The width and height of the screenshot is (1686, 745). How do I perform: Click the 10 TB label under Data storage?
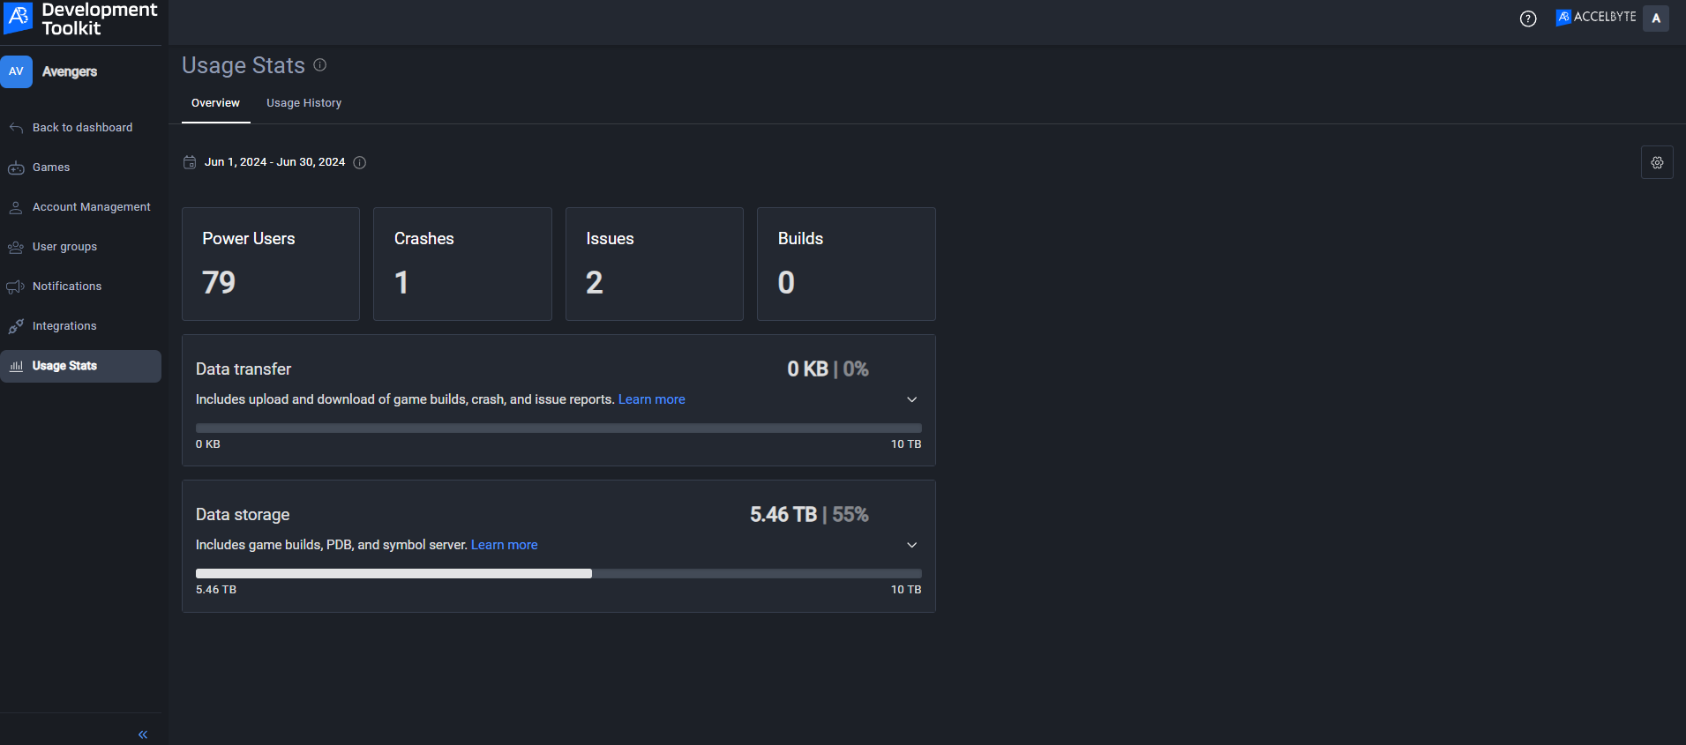pos(906,590)
